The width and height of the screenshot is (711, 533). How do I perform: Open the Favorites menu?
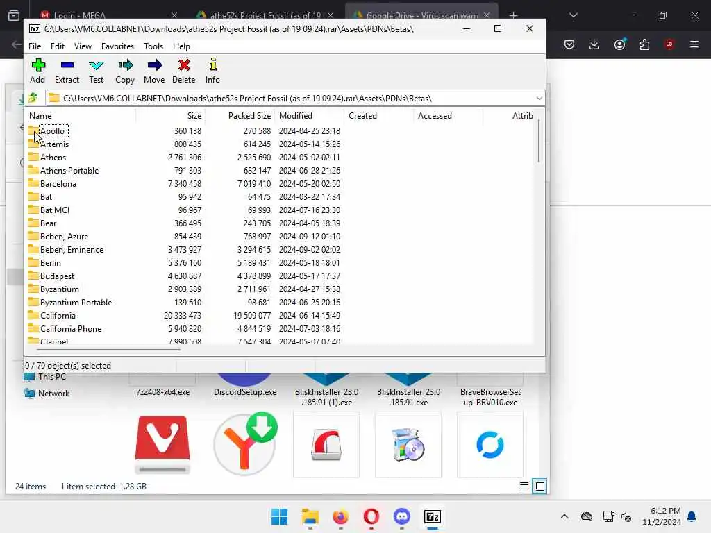click(117, 46)
